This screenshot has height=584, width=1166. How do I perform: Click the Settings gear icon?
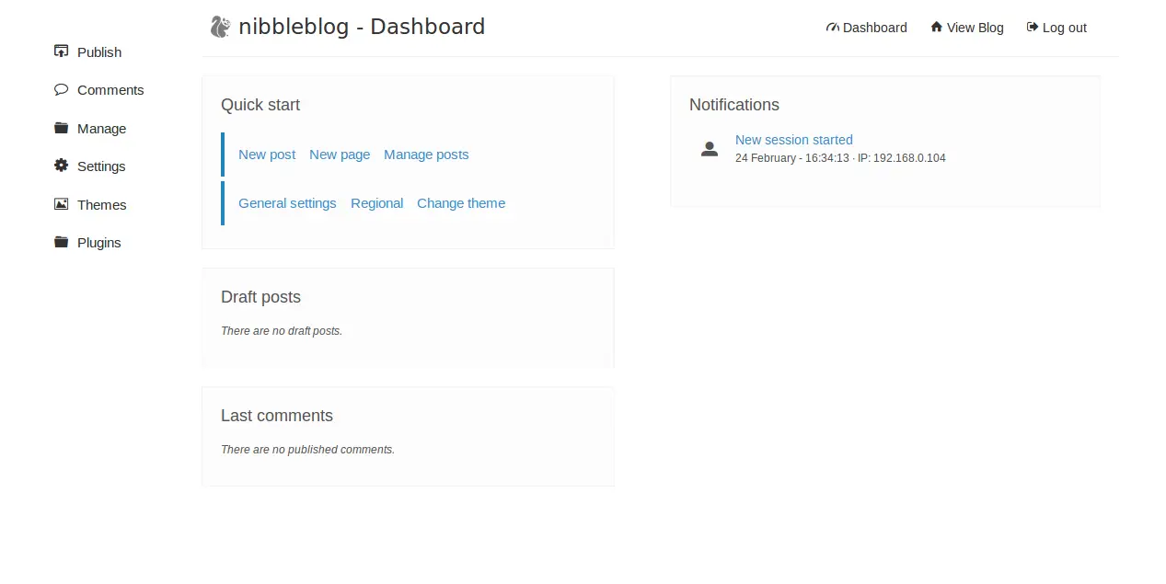click(61, 166)
